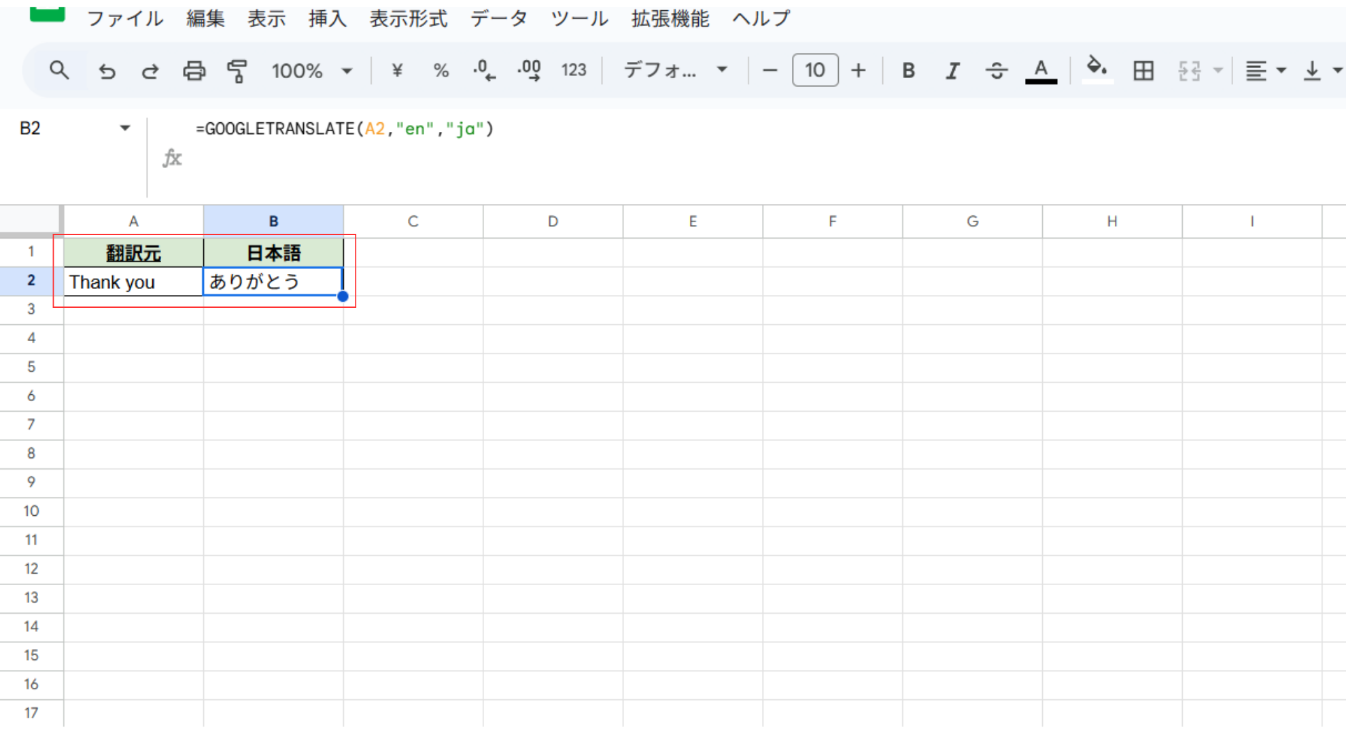Click the name box showing B2

pos(30,128)
